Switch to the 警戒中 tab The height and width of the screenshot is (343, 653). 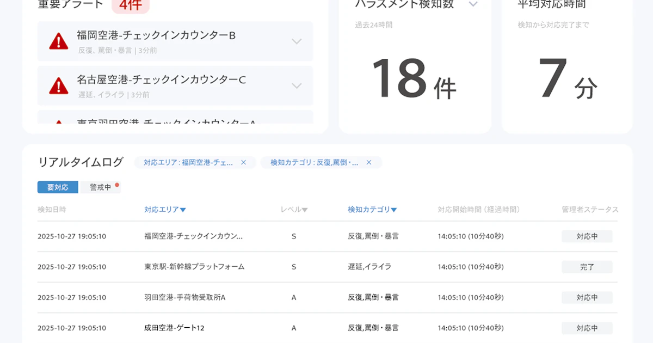101,186
